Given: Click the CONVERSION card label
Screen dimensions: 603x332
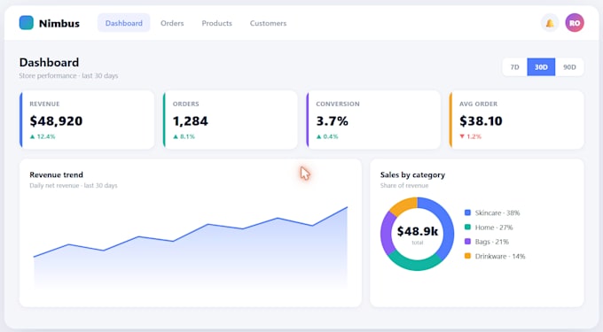Looking at the screenshot, I should click(x=338, y=104).
